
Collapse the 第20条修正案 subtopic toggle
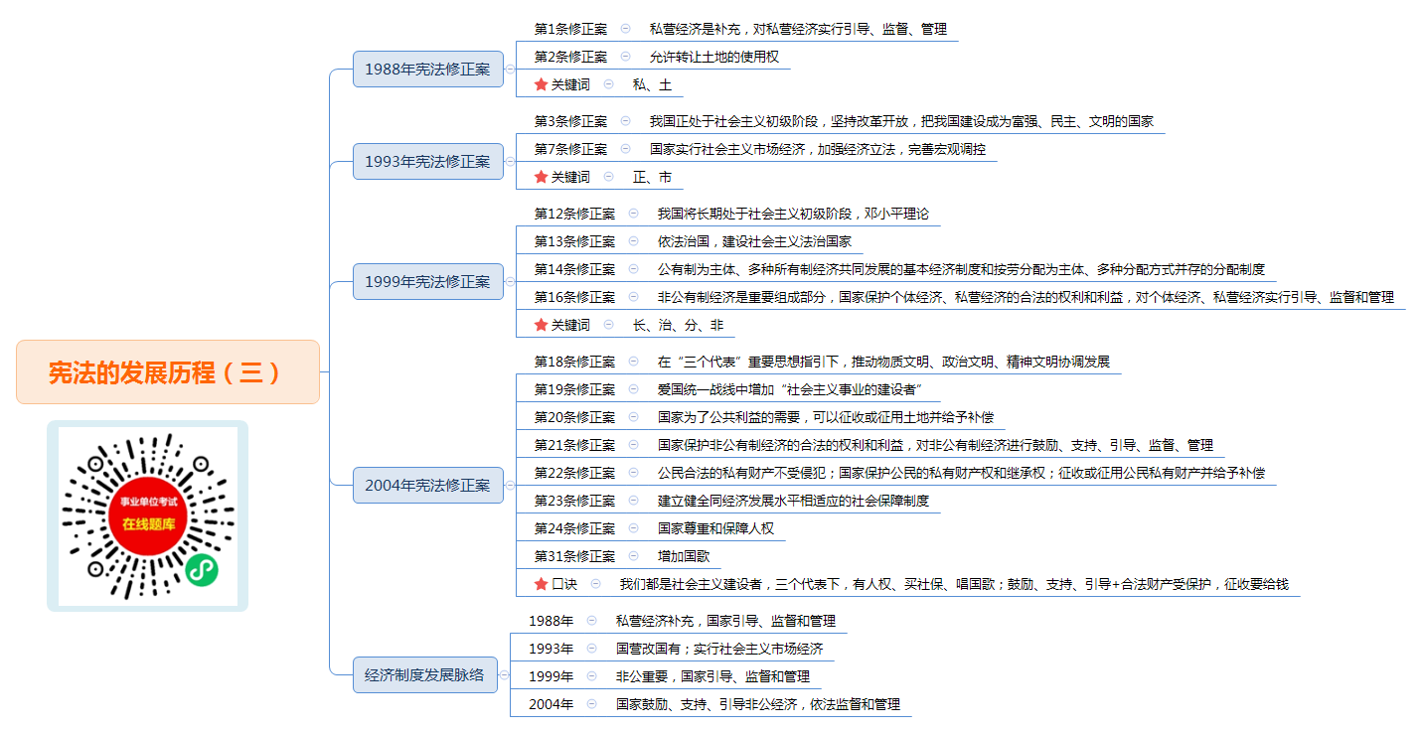click(x=633, y=417)
